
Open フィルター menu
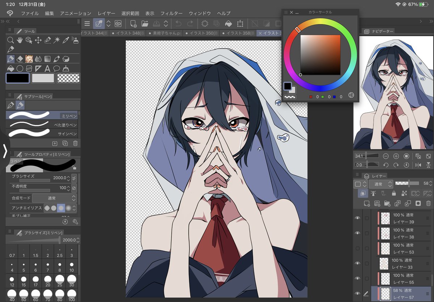171,13
